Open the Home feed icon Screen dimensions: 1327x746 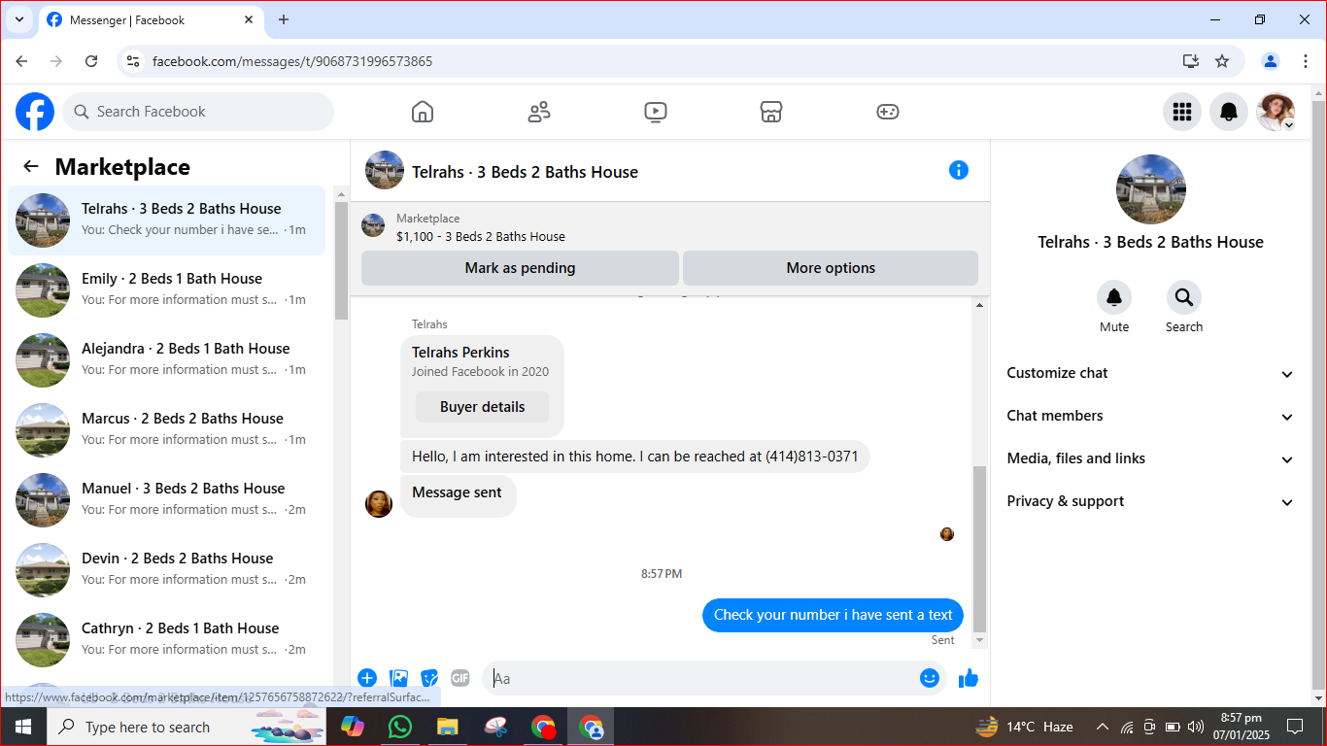click(423, 112)
